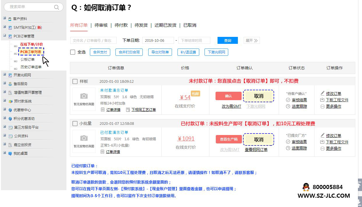Click the 预付款系统 sidebar icon
Viewport: 362px width, 207px height.
(10, 101)
